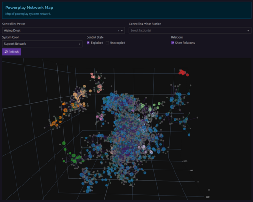The image size is (253, 202).
Task: Uncheck the Exploited control state checkbox
Action: pyautogui.click(x=88, y=43)
